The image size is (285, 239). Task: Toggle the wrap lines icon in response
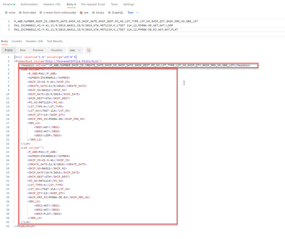pyautogui.click(x=89, y=50)
